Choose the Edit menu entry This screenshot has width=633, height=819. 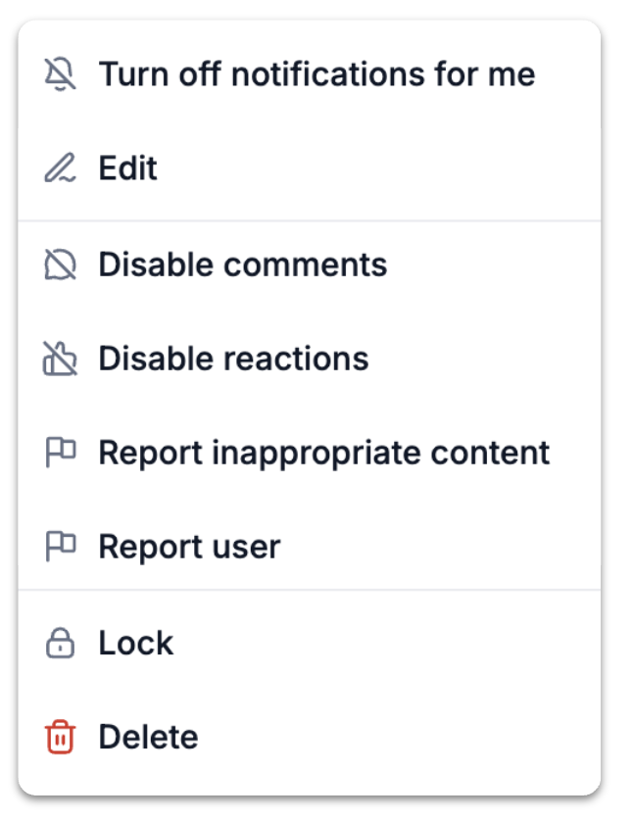pyautogui.click(x=310, y=168)
